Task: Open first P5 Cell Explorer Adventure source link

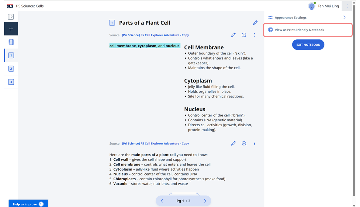Action: coord(155,35)
